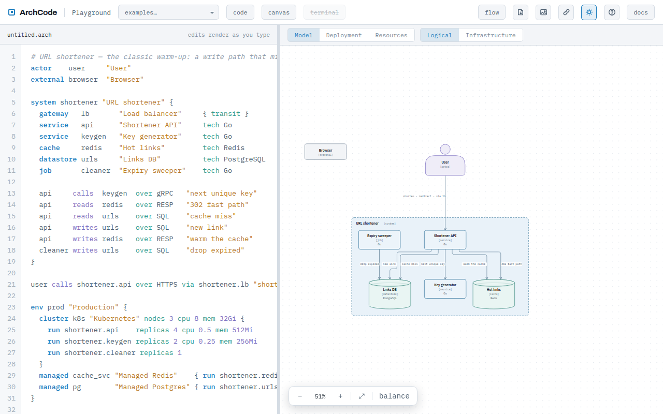
Task: Click the "302 fast path" edge label
Action: (x=512, y=264)
